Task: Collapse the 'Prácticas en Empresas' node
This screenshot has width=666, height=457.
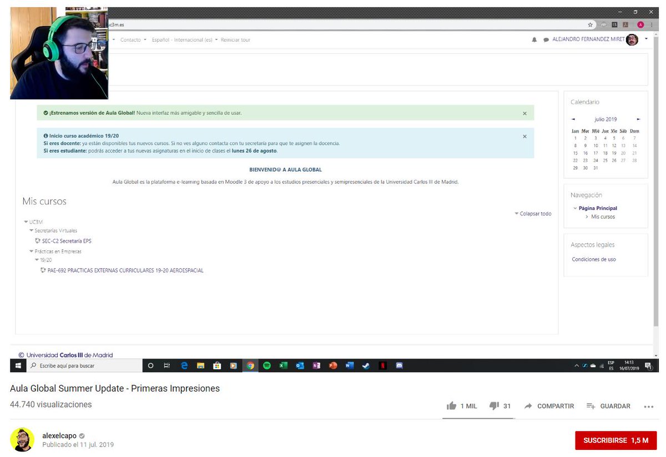Action: tap(32, 252)
